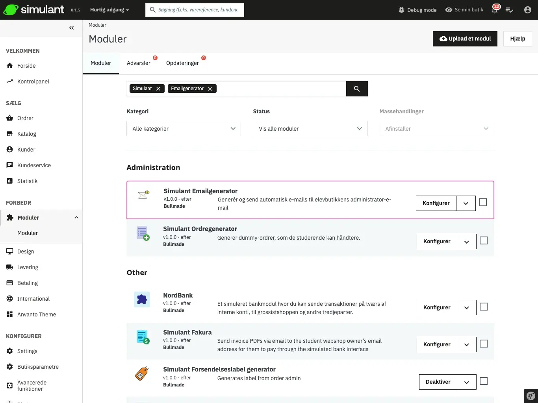View the shop with the 'Se min butik' eye icon
Image resolution: width=538 pixels, height=403 pixels.
pos(448,9)
